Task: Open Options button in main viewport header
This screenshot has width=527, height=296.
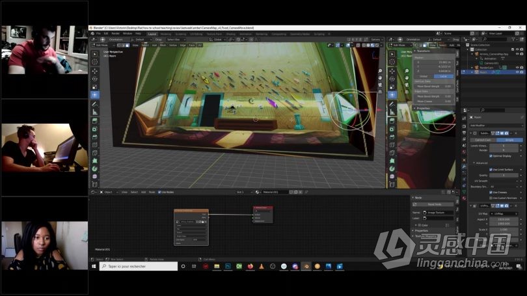Action: [x=375, y=39]
